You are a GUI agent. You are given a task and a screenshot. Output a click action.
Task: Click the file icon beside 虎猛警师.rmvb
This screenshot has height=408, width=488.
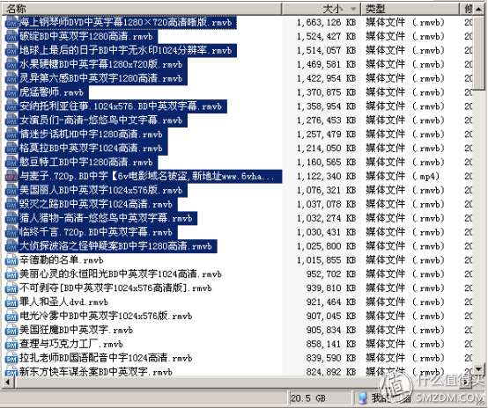click(11, 92)
